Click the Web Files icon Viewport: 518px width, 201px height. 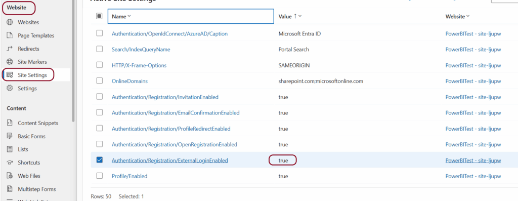tap(10, 176)
